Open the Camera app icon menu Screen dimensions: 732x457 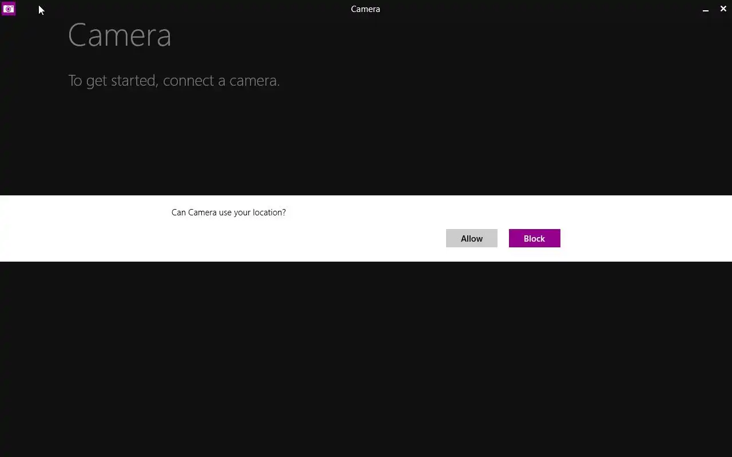click(x=9, y=9)
